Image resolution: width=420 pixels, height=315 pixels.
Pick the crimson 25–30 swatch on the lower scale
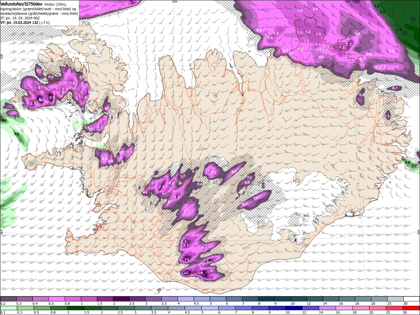tap(394, 308)
